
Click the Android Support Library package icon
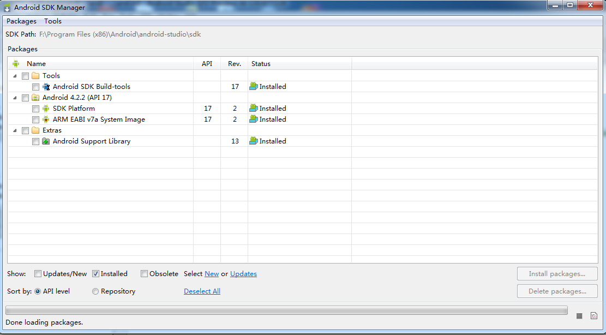pyautogui.click(x=46, y=141)
